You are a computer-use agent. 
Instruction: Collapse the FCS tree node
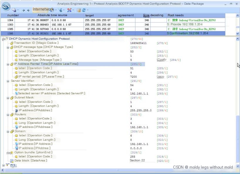(x=4, y=165)
